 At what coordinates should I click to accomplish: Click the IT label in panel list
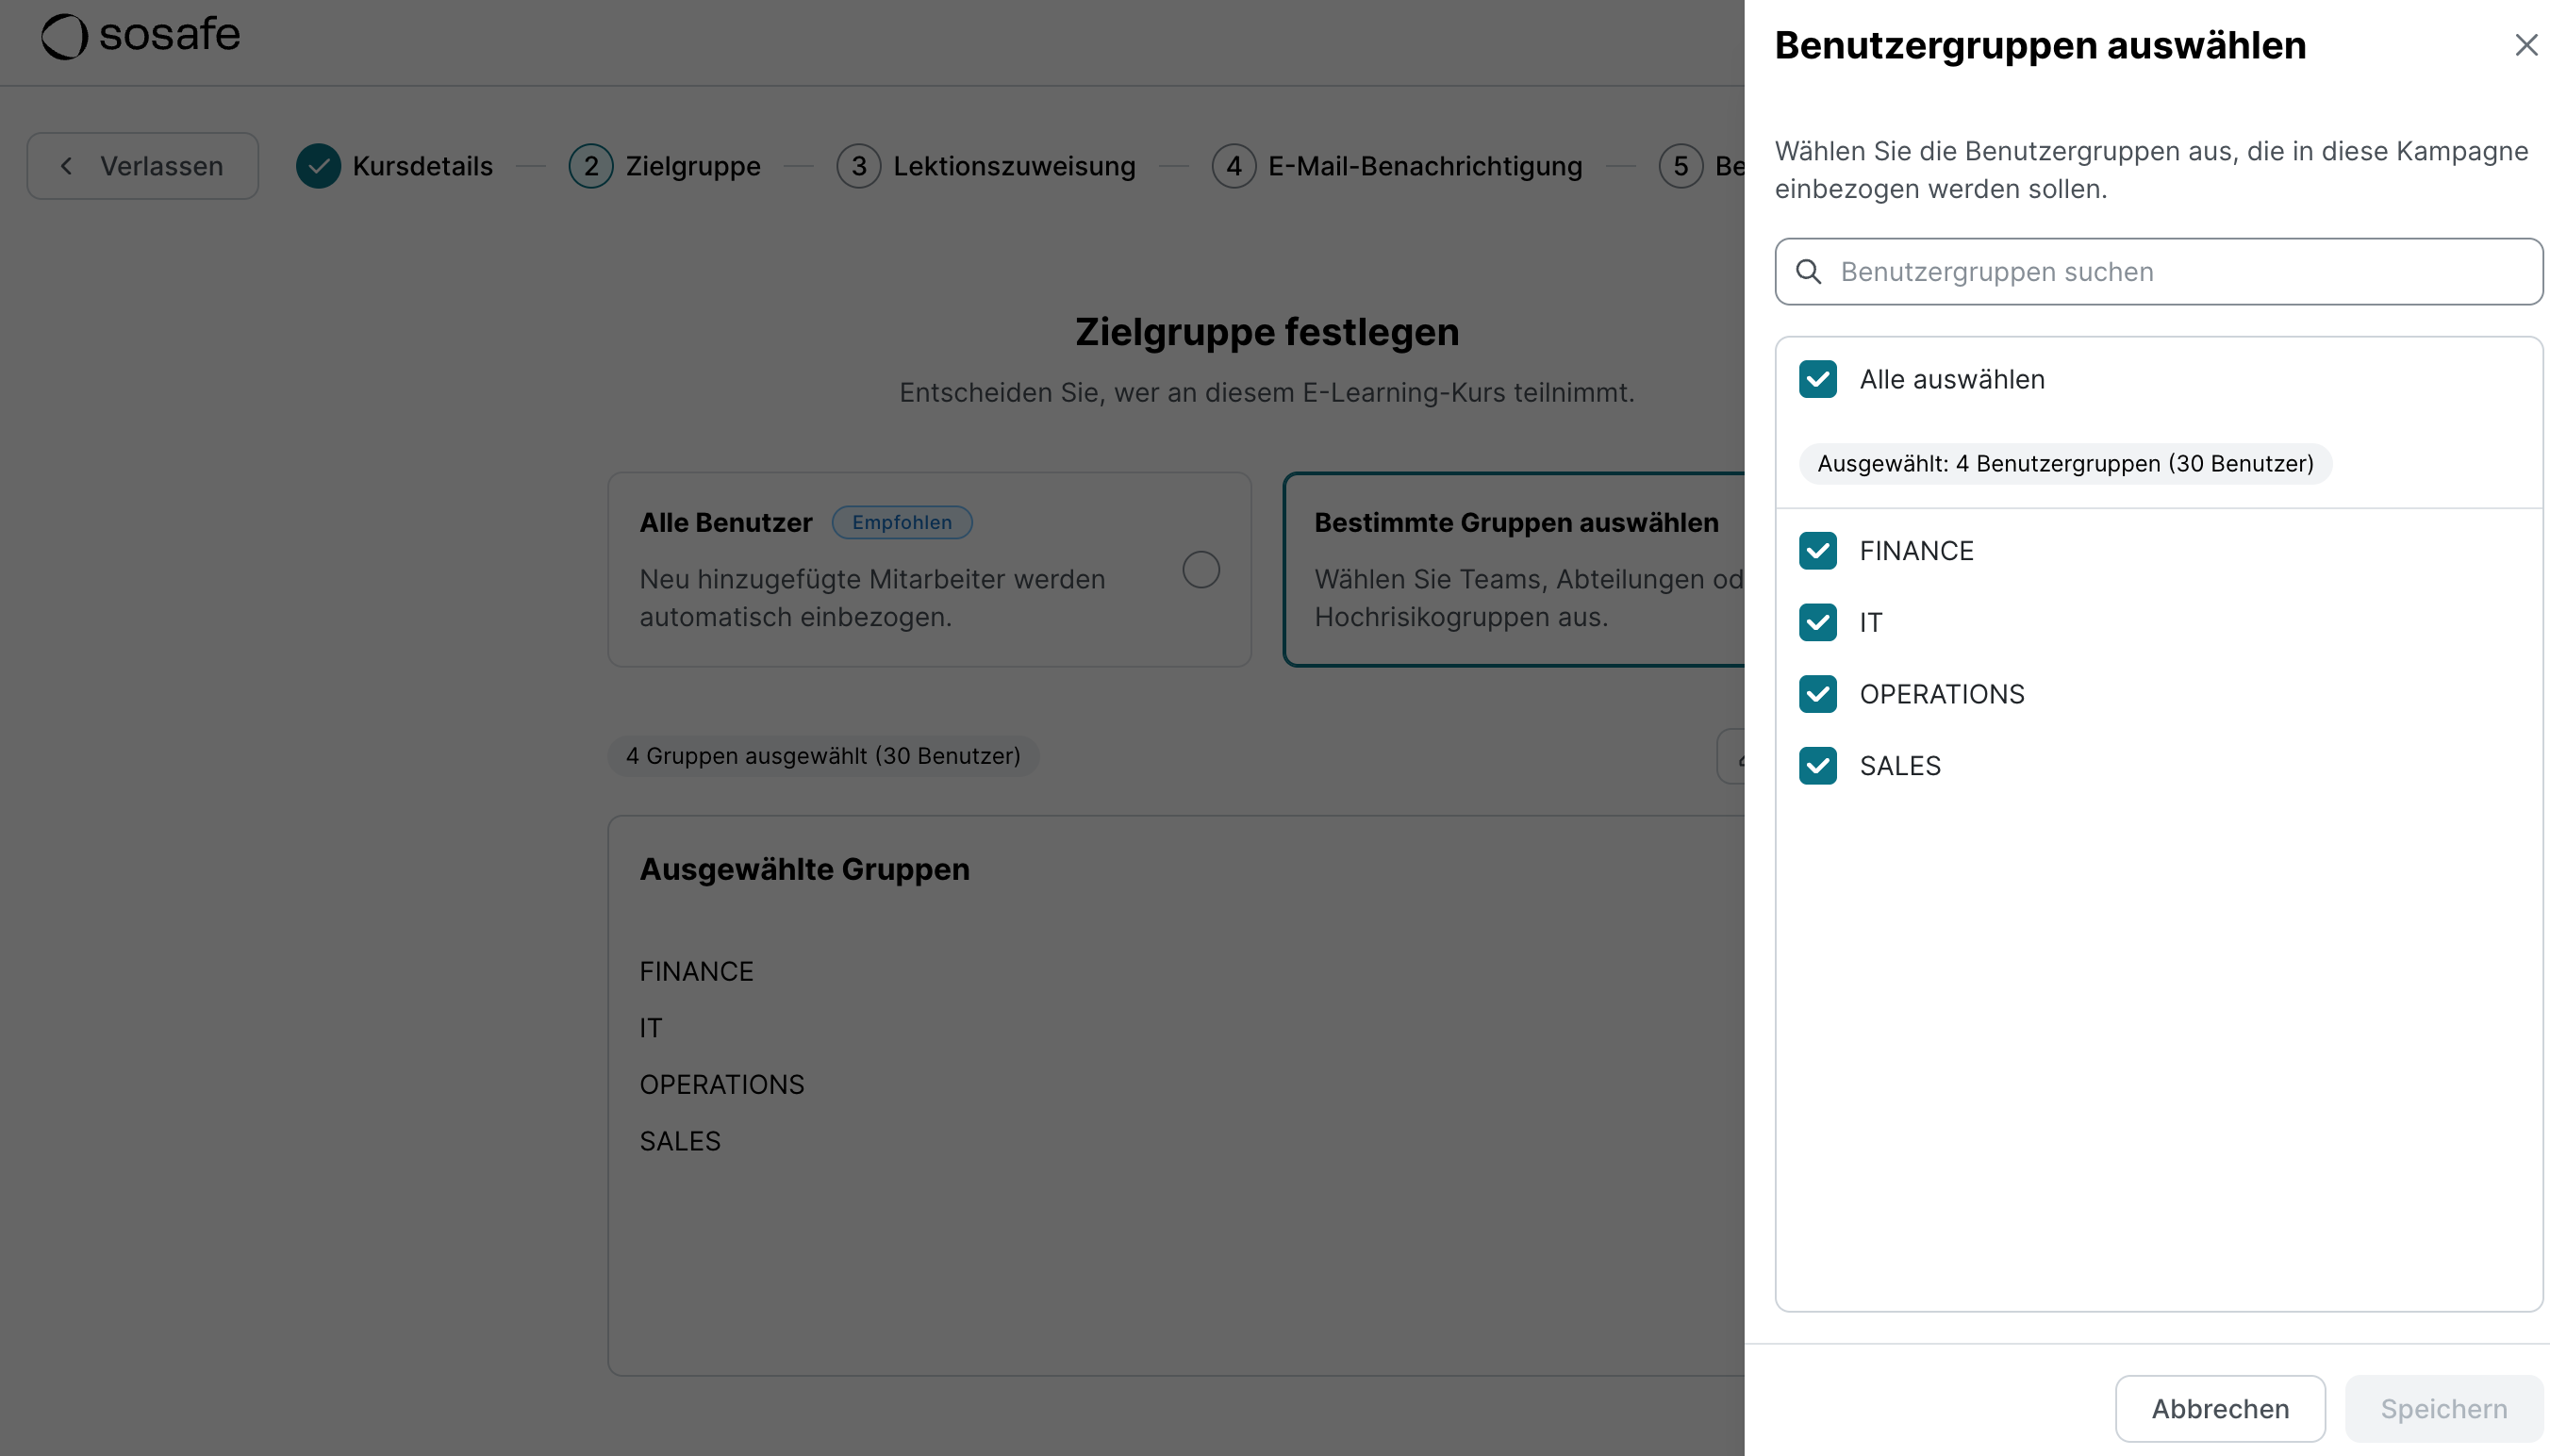[x=1871, y=622]
